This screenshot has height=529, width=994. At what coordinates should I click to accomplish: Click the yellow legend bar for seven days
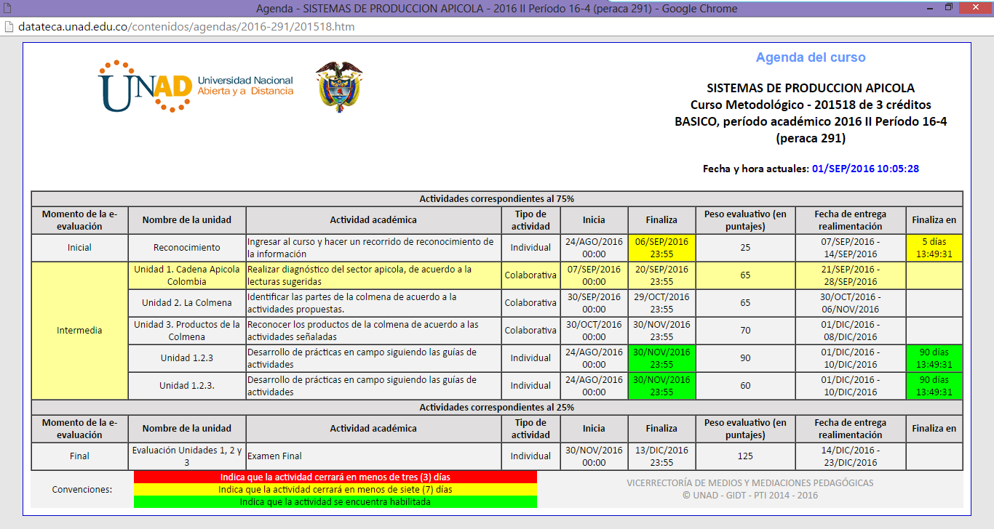pos(335,490)
